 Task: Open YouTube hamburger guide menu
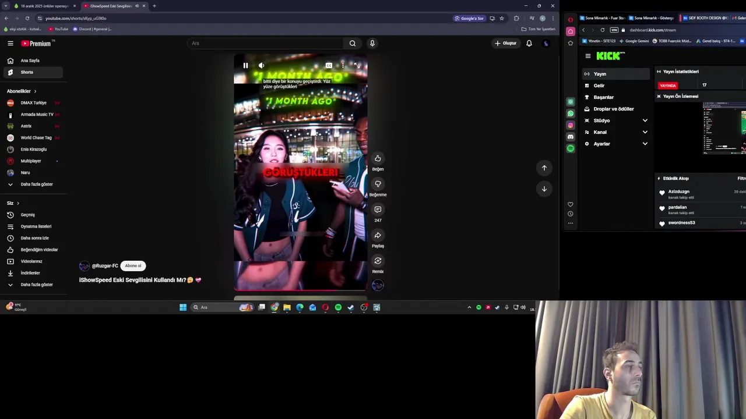pos(10,43)
